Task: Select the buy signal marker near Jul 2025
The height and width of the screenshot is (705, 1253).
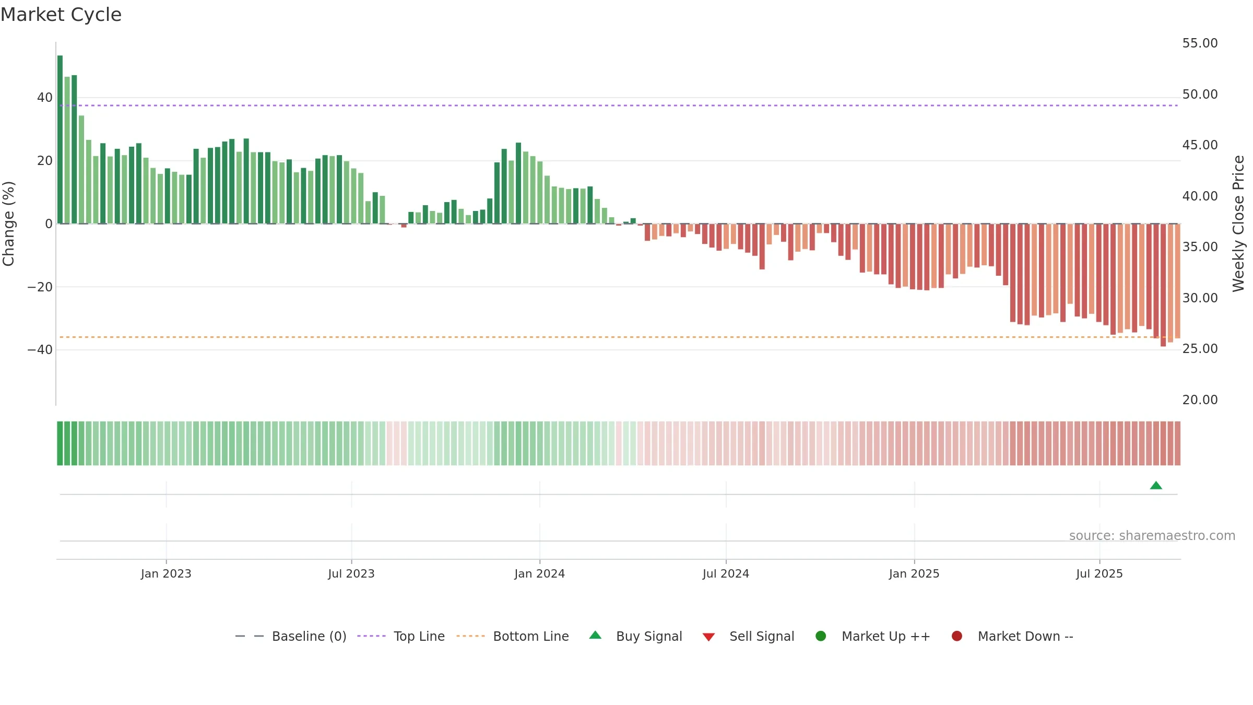Action: click(x=1156, y=485)
